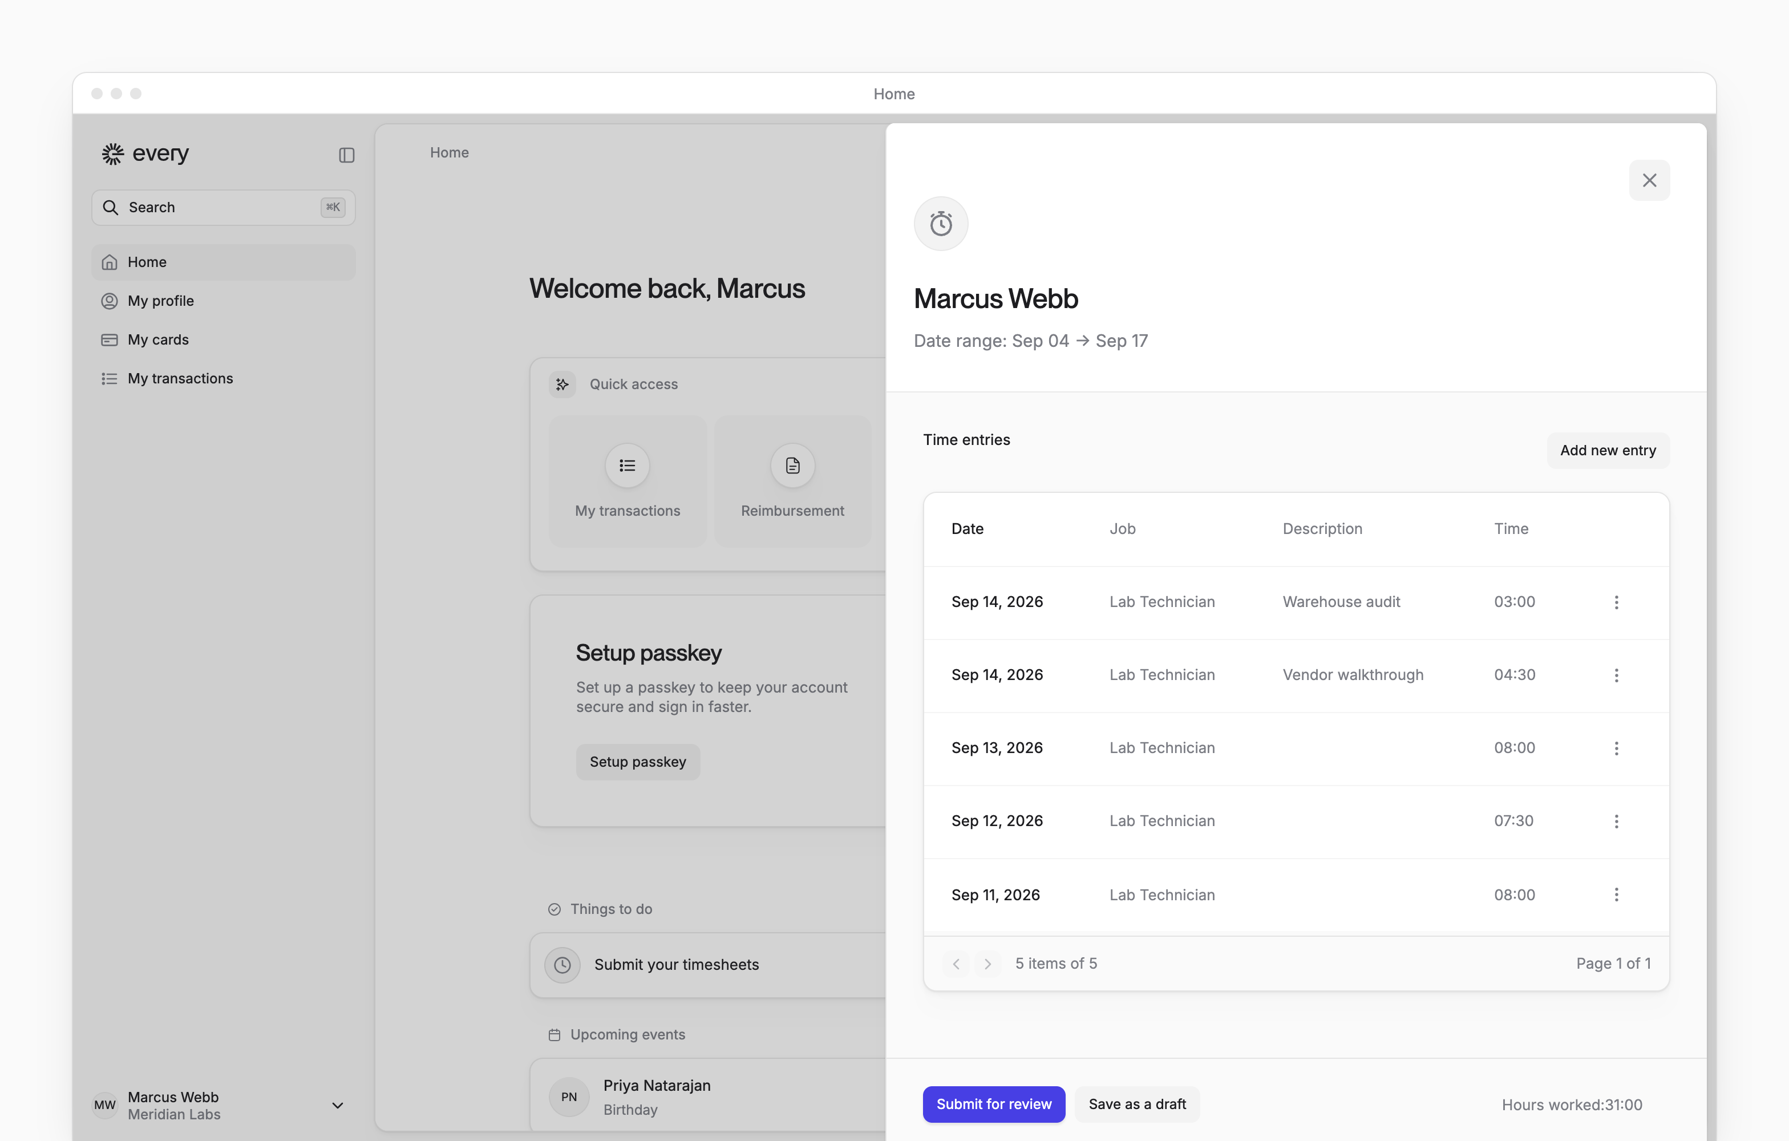Image resolution: width=1789 pixels, height=1141 pixels.
Task: Open options menu for Warehouse audit entry
Action: click(1616, 602)
